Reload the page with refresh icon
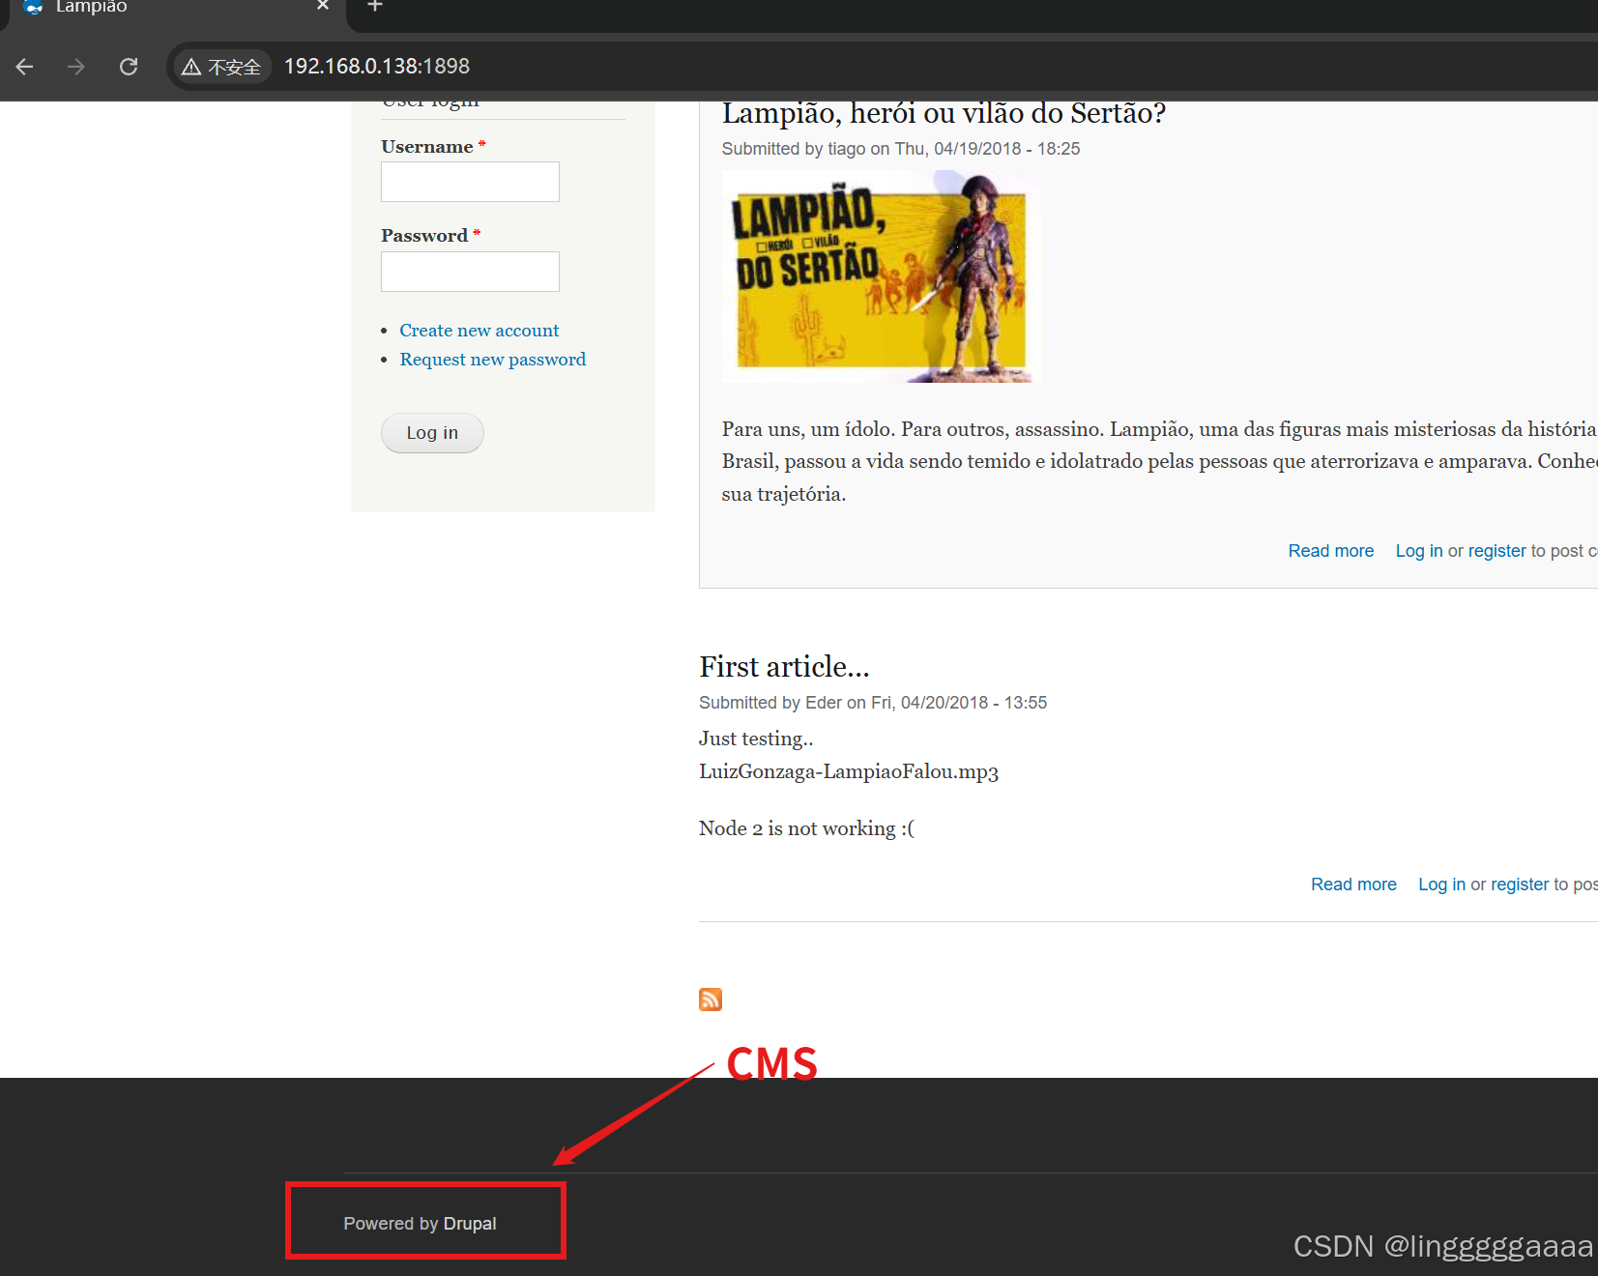This screenshot has width=1598, height=1276. pyautogui.click(x=129, y=67)
